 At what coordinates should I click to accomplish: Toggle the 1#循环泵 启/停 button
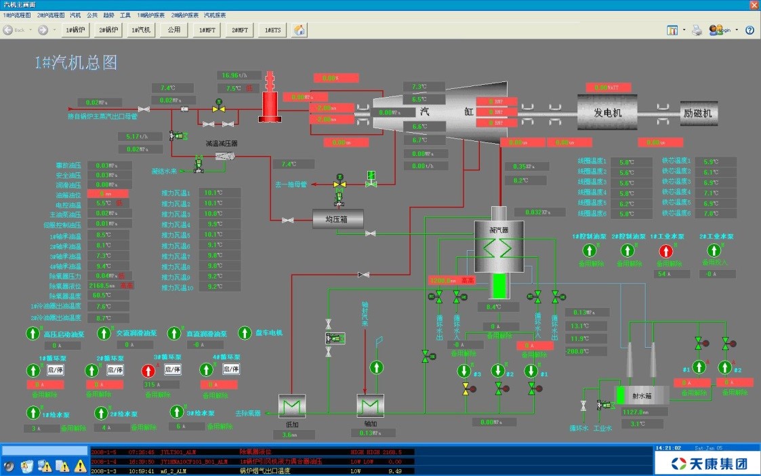55,370
